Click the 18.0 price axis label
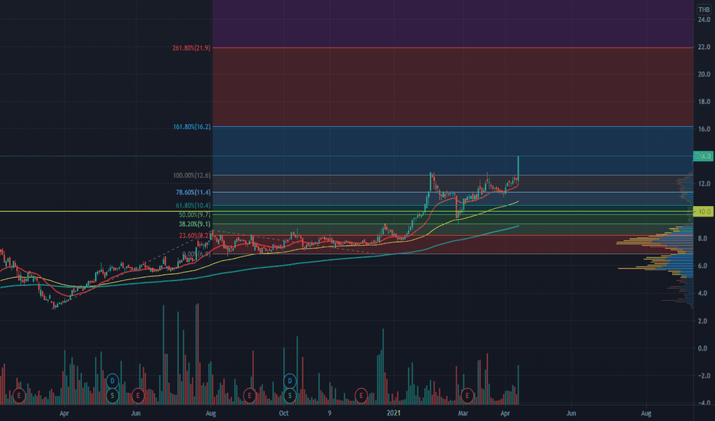Screen dimensions: 715x421 [x=703, y=102]
